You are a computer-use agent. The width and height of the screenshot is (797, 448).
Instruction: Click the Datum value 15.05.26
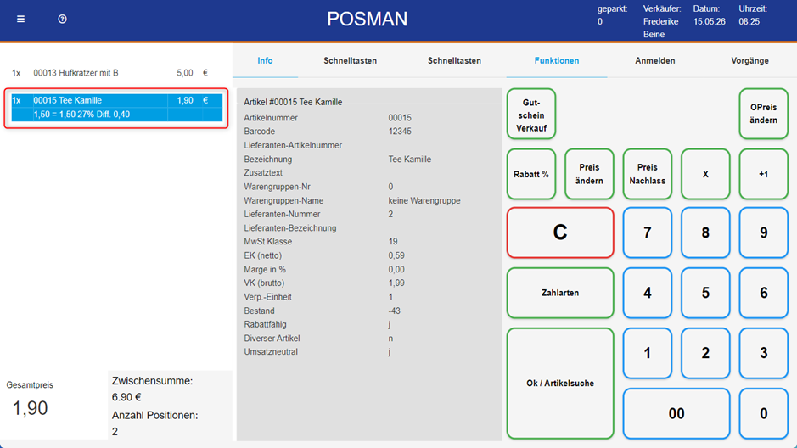click(709, 22)
